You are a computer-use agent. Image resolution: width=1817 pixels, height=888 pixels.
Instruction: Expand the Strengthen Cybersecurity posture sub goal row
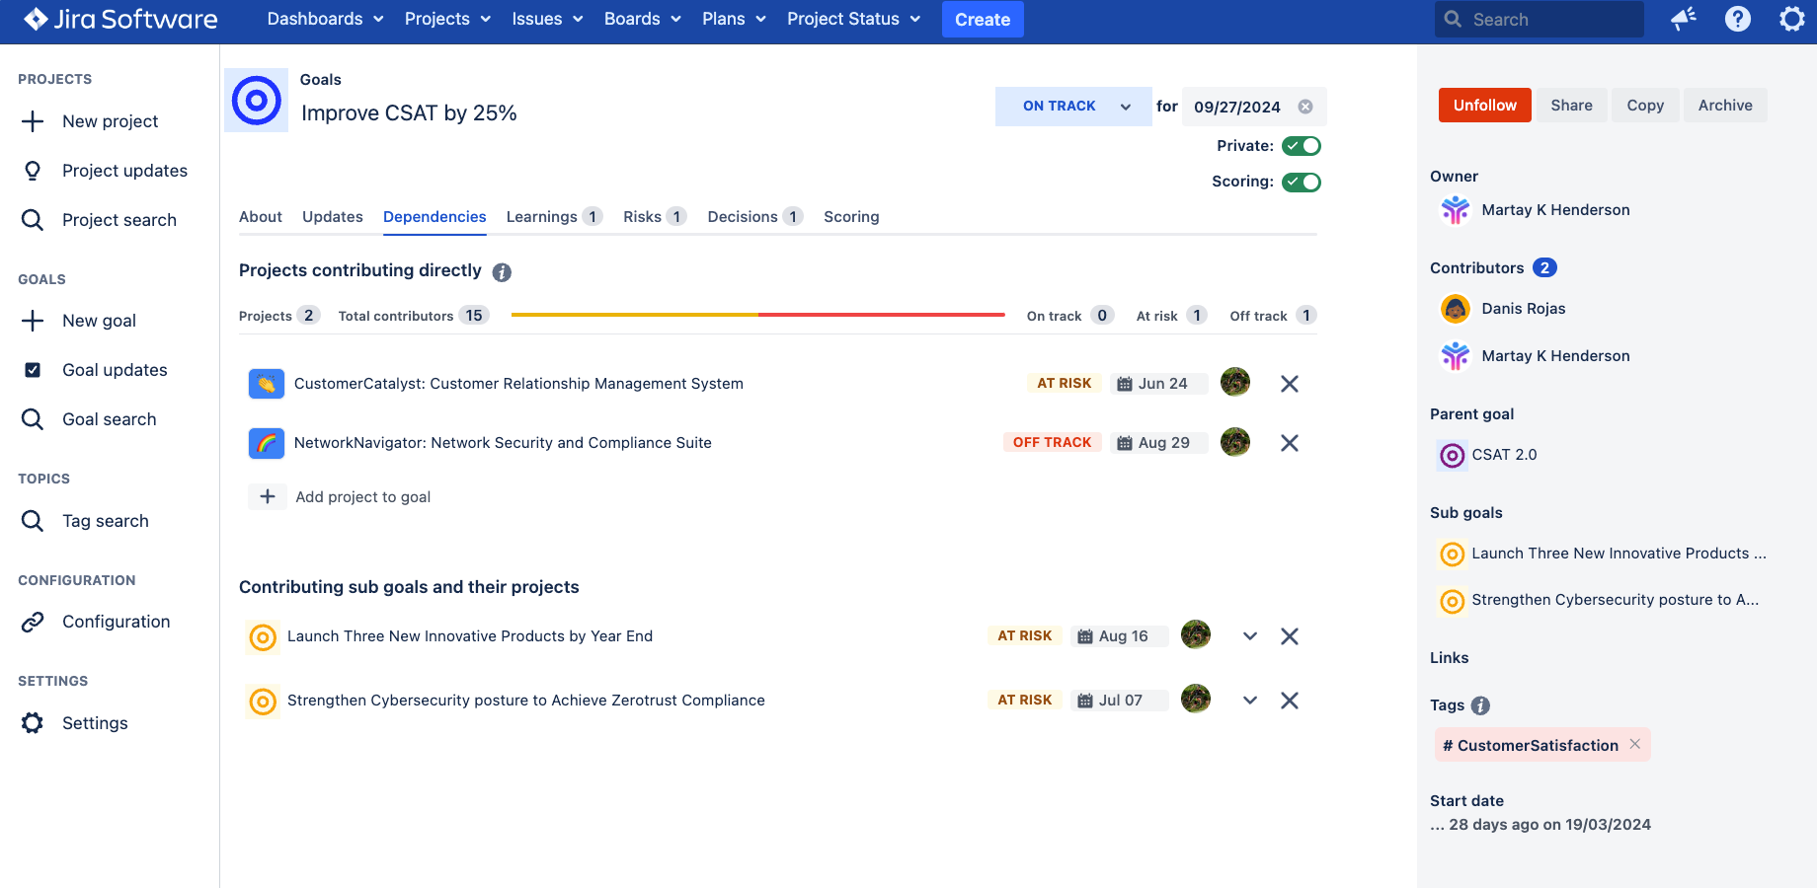point(1250,701)
